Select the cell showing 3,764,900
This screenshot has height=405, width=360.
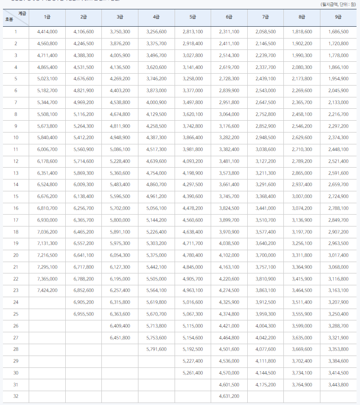[302, 385]
